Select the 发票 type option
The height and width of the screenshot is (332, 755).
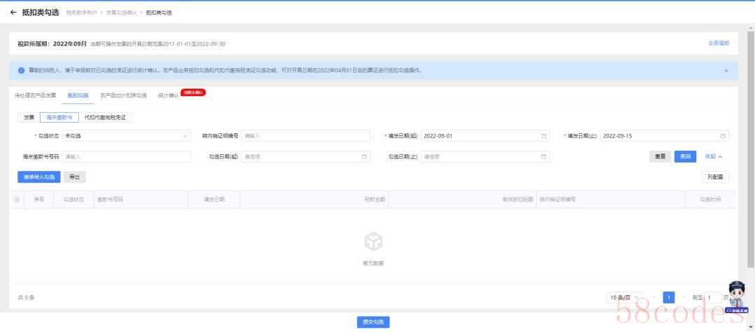click(x=29, y=117)
